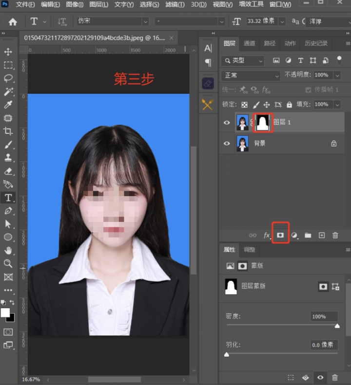The width and height of the screenshot is (351, 385).
Task: Open anti-aliasing 浑厚 dropdown
Action: (329, 22)
